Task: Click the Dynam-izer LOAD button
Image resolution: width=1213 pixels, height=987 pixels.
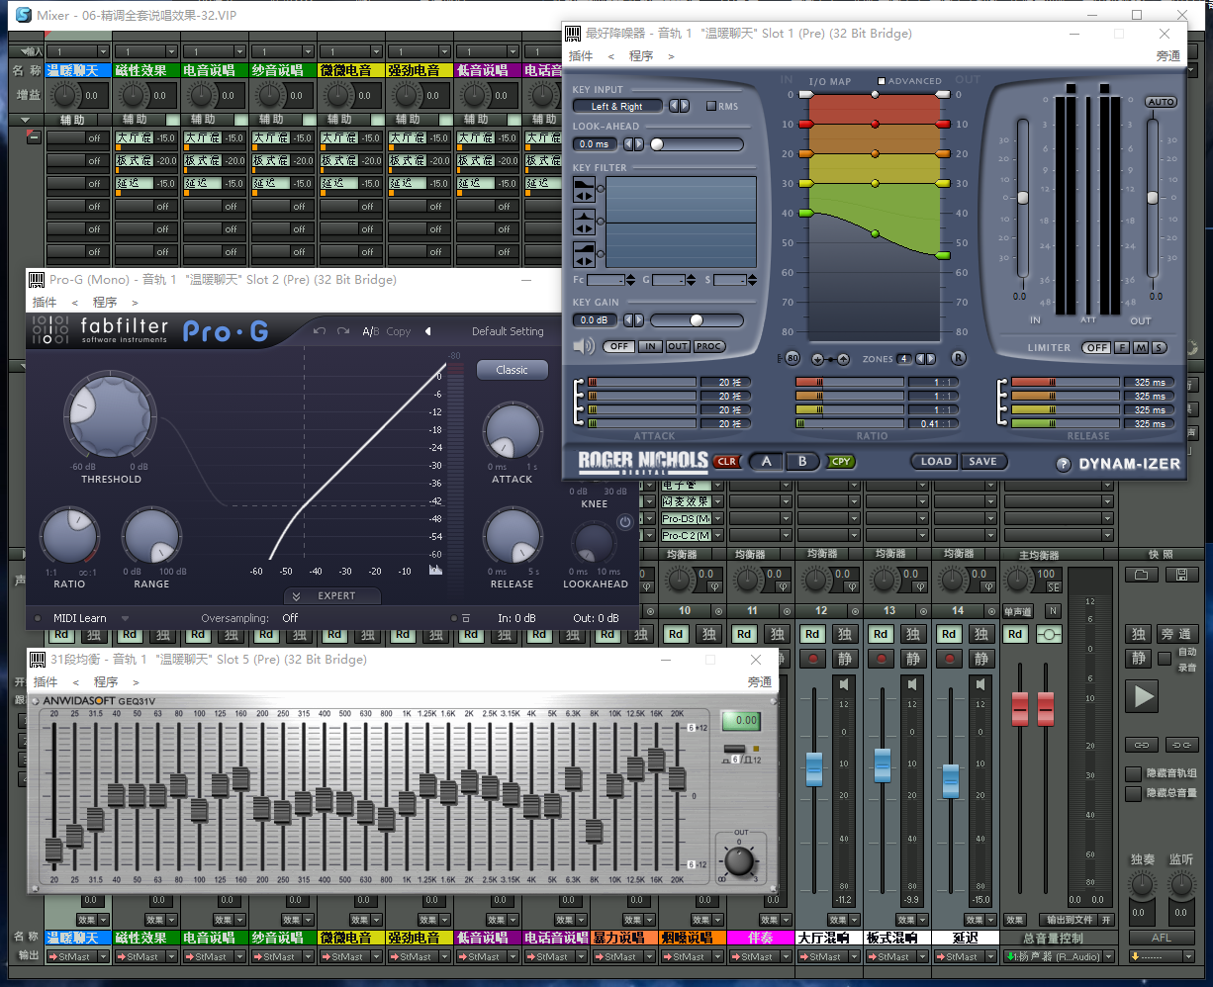Action: coord(936,461)
